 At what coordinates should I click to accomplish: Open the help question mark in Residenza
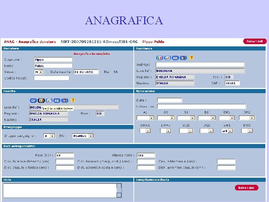click(191, 58)
